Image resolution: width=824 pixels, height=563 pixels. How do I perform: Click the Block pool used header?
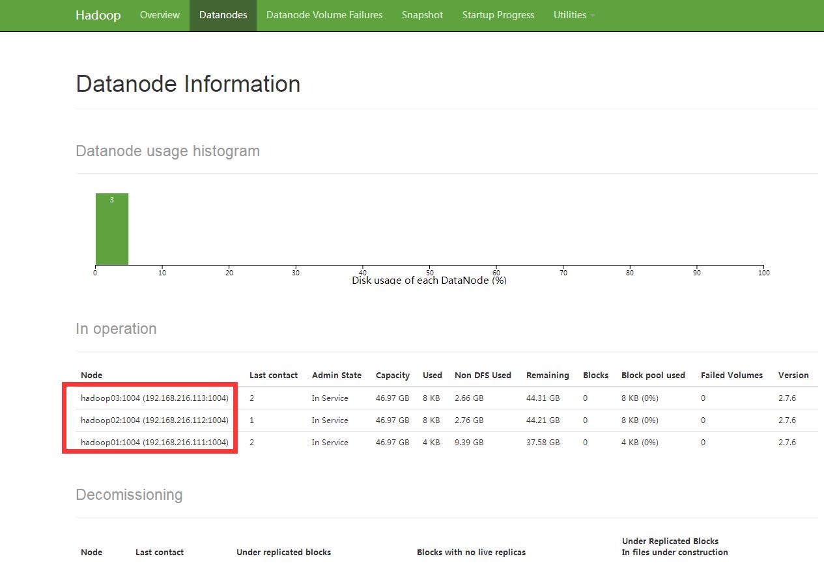point(653,376)
